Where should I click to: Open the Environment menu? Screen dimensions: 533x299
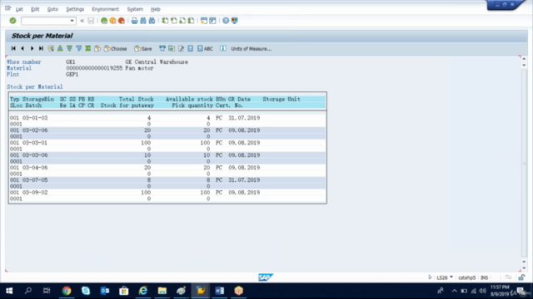coord(106,9)
